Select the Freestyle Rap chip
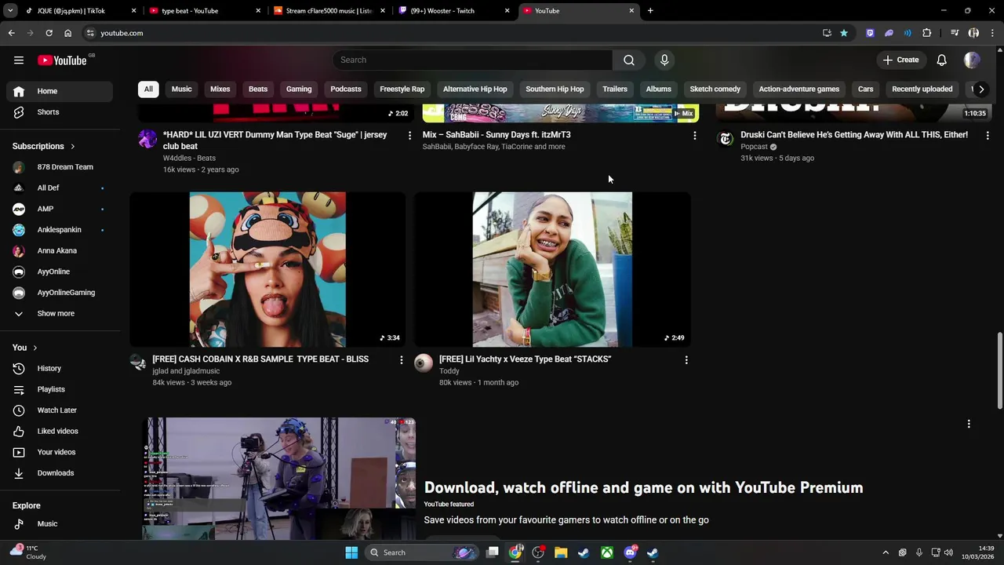The height and width of the screenshot is (565, 1004). [x=402, y=89]
